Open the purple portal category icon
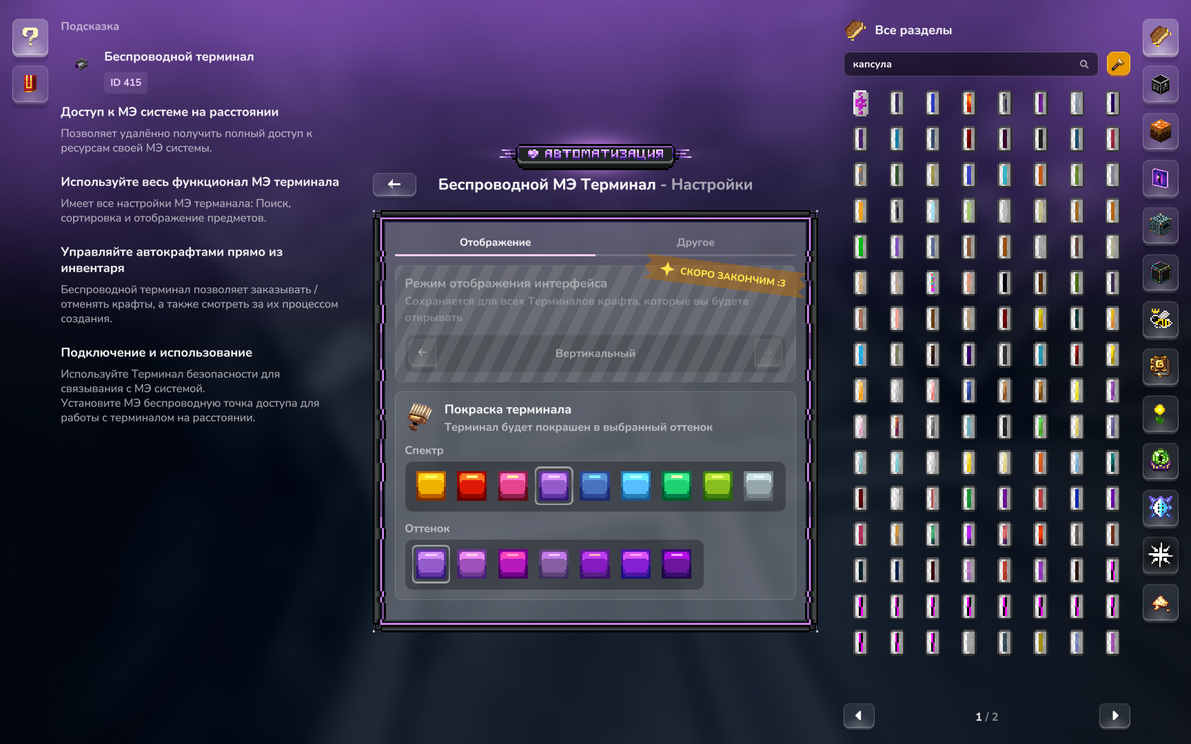The width and height of the screenshot is (1191, 744). coord(1161,178)
